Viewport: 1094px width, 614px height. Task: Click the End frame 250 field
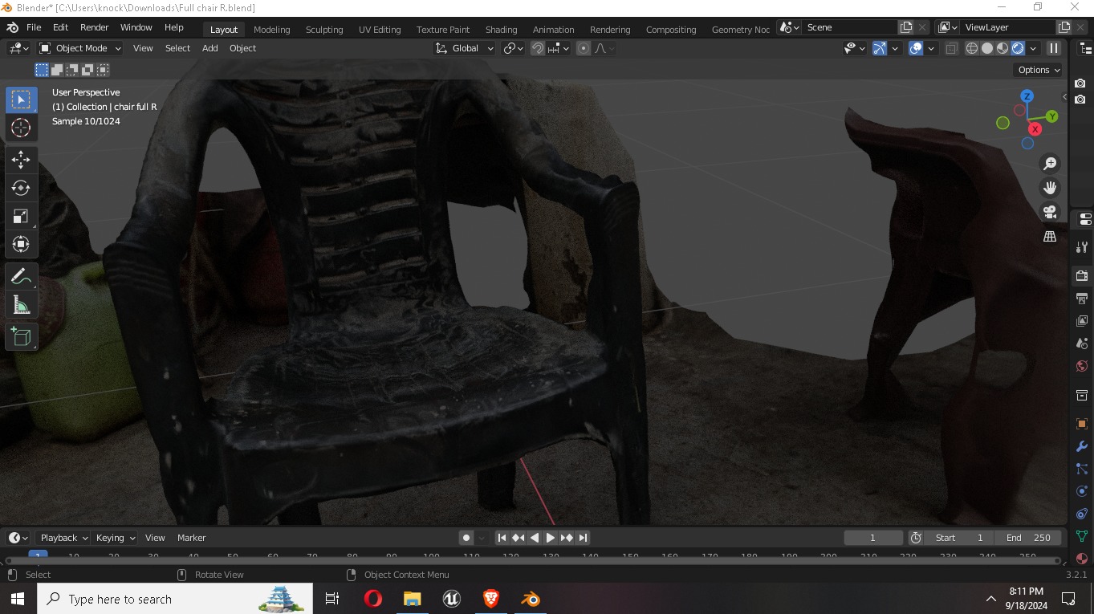pyautogui.click(x=1028, y=538)
